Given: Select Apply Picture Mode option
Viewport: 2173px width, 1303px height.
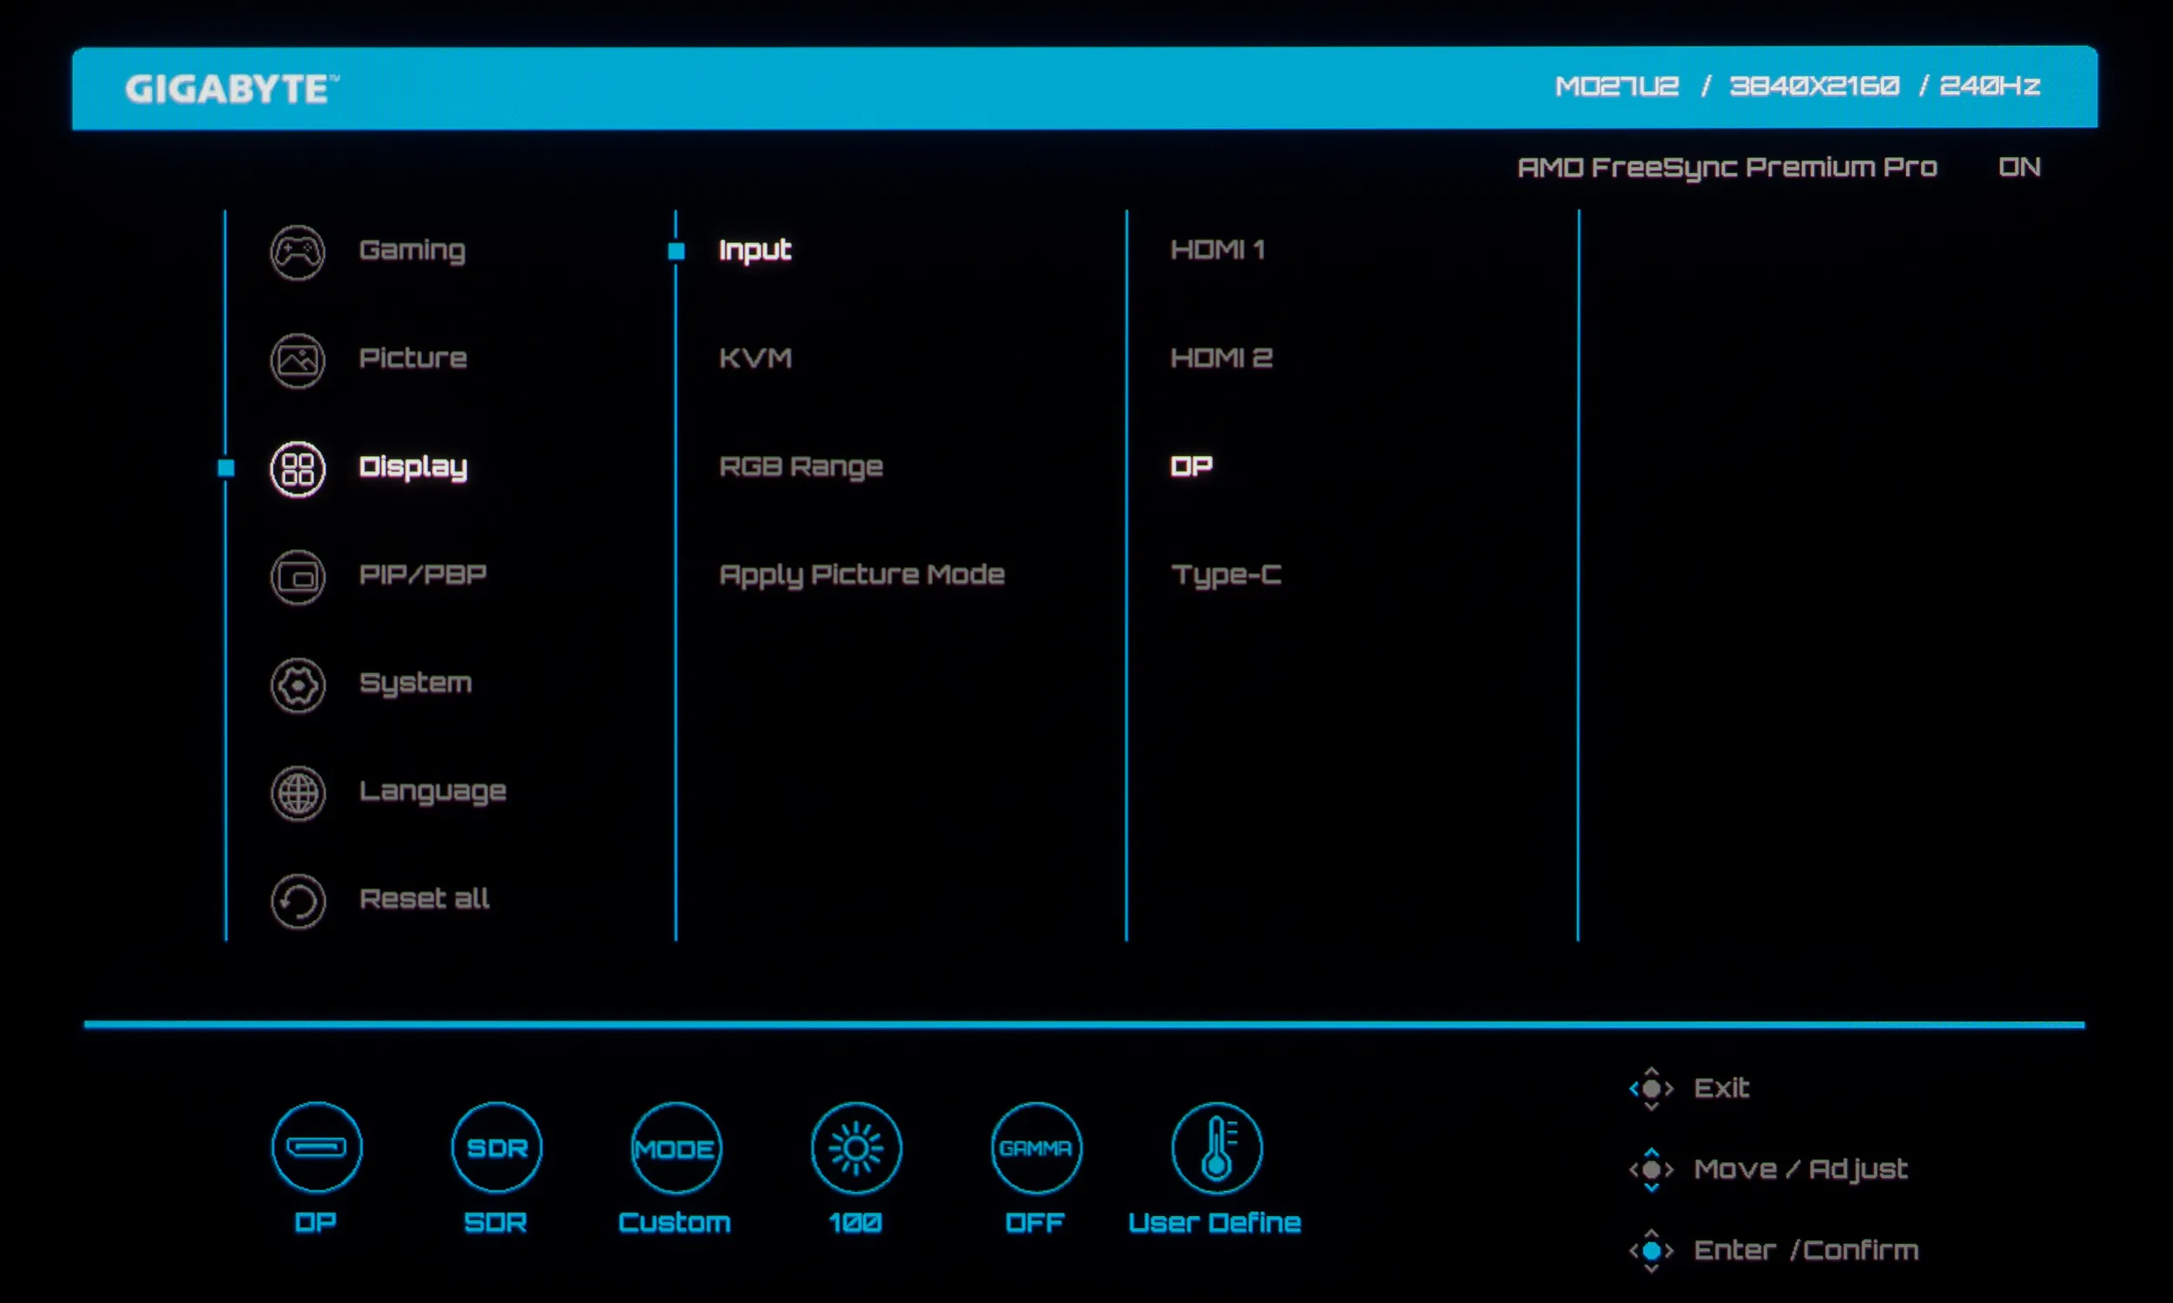Looking at the screenshot, I should [861, 575].
